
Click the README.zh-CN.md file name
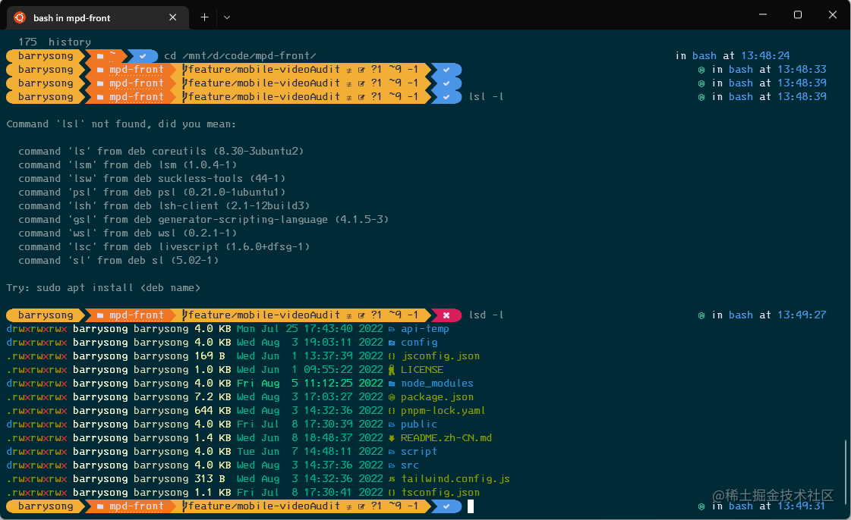click(446, 437)
